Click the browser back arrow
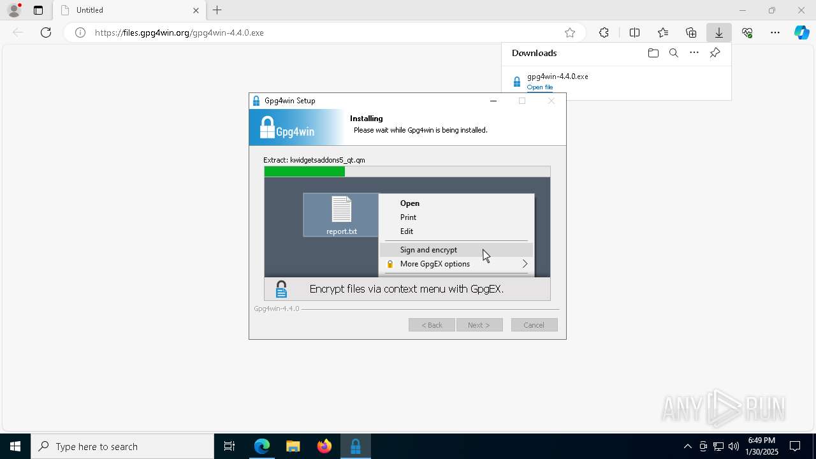 point(18,33)
